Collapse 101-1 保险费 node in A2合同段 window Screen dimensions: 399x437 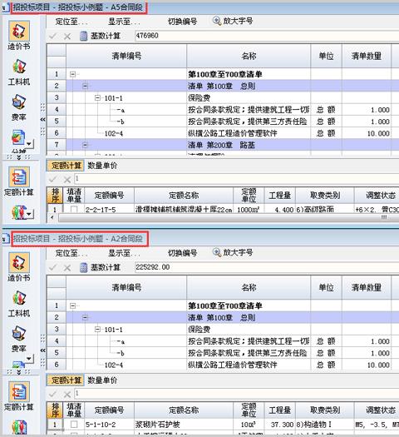click(x=97, y=330)
